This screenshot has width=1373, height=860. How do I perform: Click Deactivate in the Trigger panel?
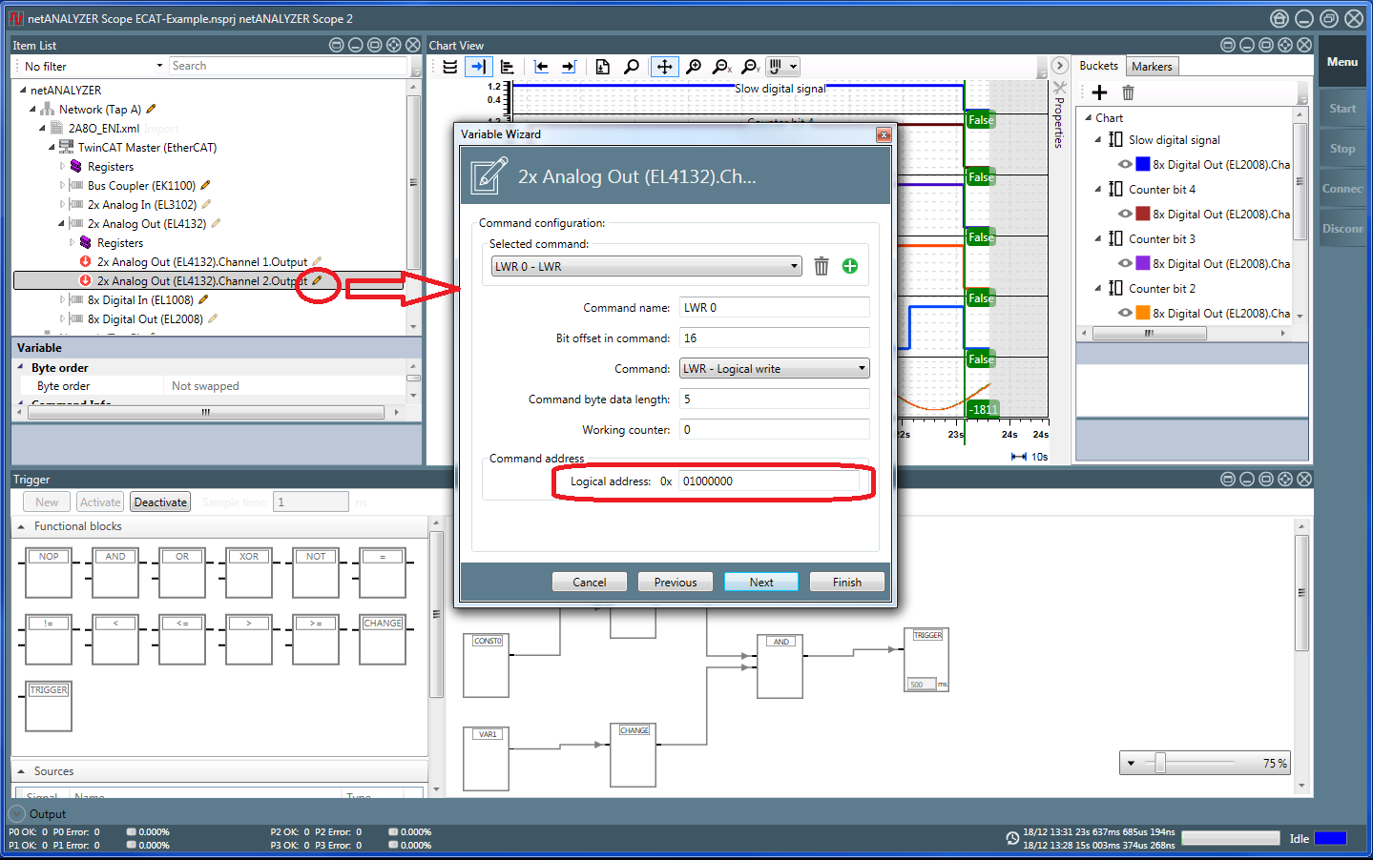(x=159, y=501)
